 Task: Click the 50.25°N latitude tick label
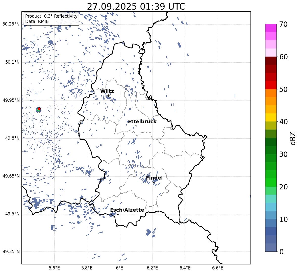(x=11, y=24)
